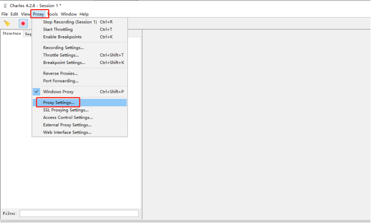Open Recording Settings...
This screenshot has width=371, height=223.
[x=80, y=47]
